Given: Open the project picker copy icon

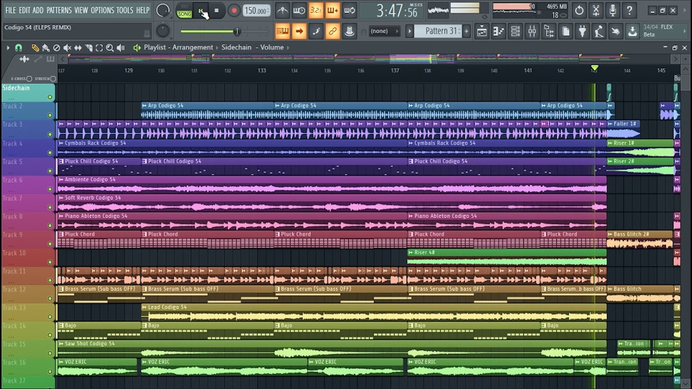Looking at the screenshot, I should coord(565,31).
